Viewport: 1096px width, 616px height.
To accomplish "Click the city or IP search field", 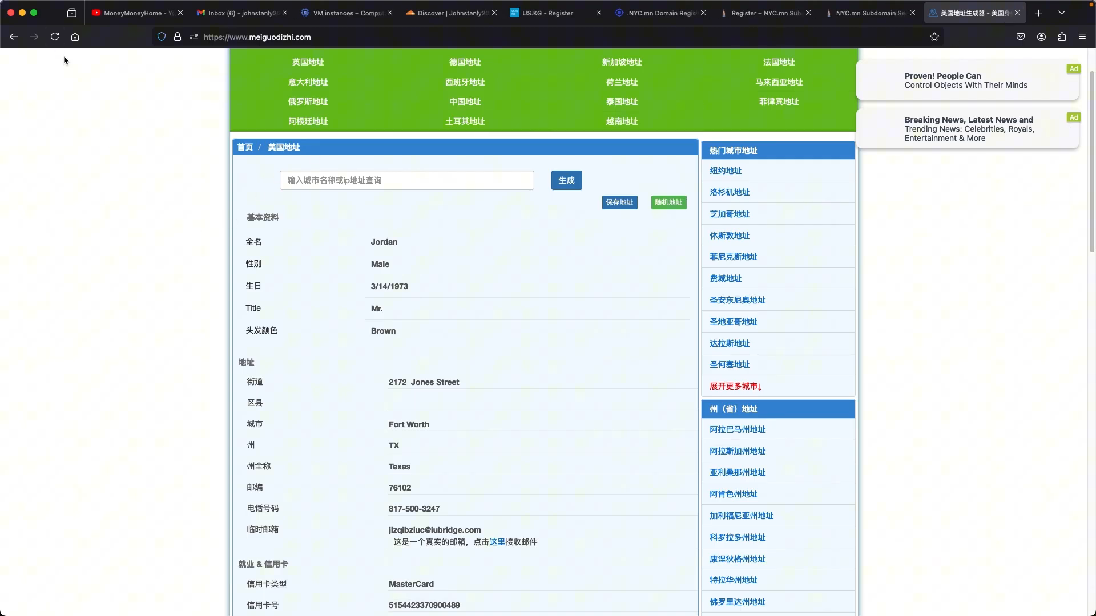I will pos(407,180).
